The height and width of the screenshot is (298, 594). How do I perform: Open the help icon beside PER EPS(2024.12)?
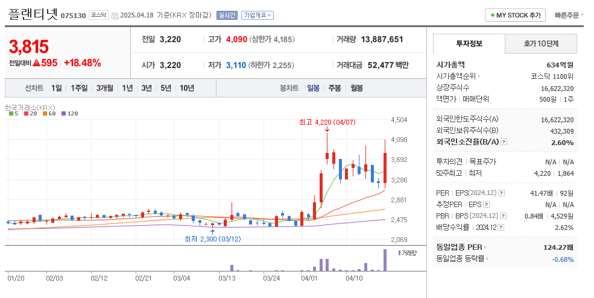(x=501, y=193)
